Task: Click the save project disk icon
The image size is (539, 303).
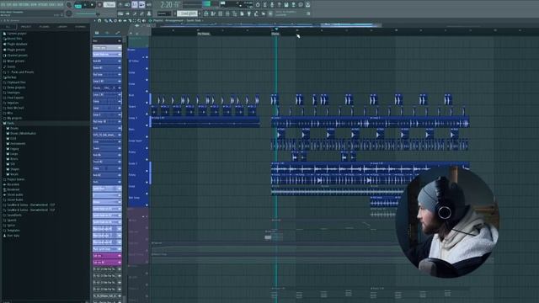Action: 286,4
